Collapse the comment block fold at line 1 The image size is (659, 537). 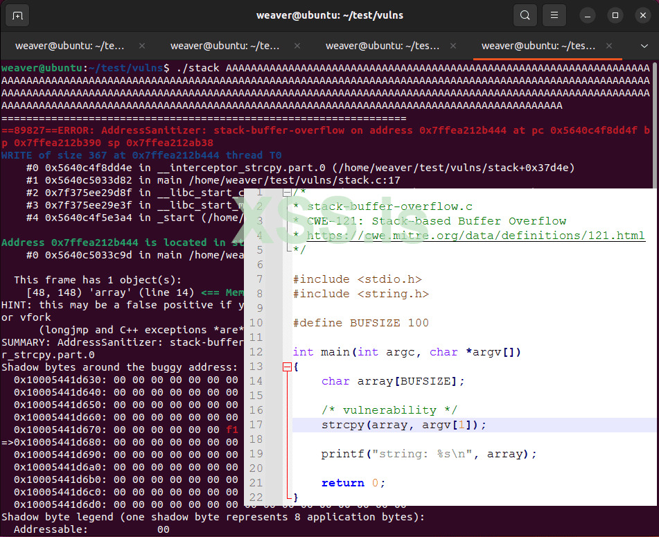[x=288, y=192]
